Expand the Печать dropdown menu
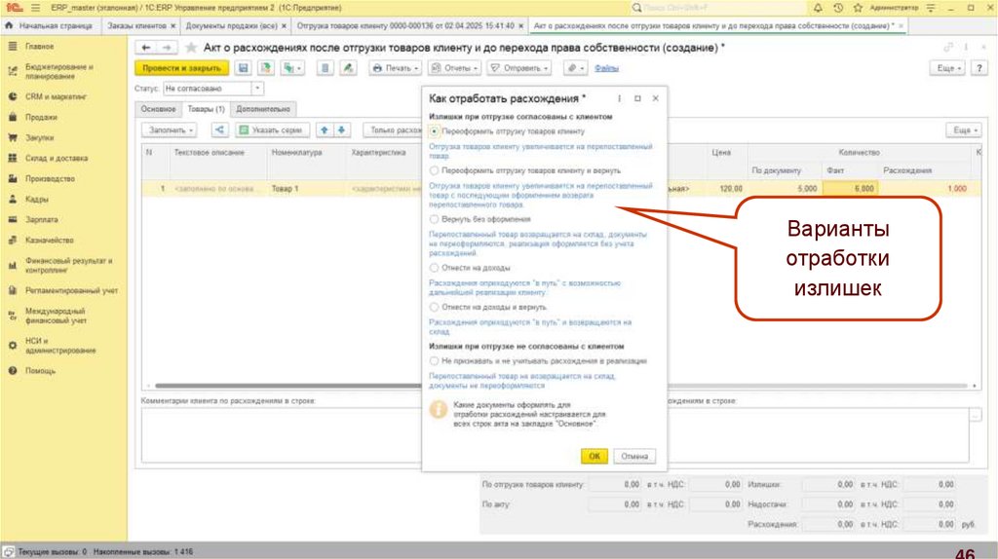This screenshot has height=559, width=998. (395, 68)
